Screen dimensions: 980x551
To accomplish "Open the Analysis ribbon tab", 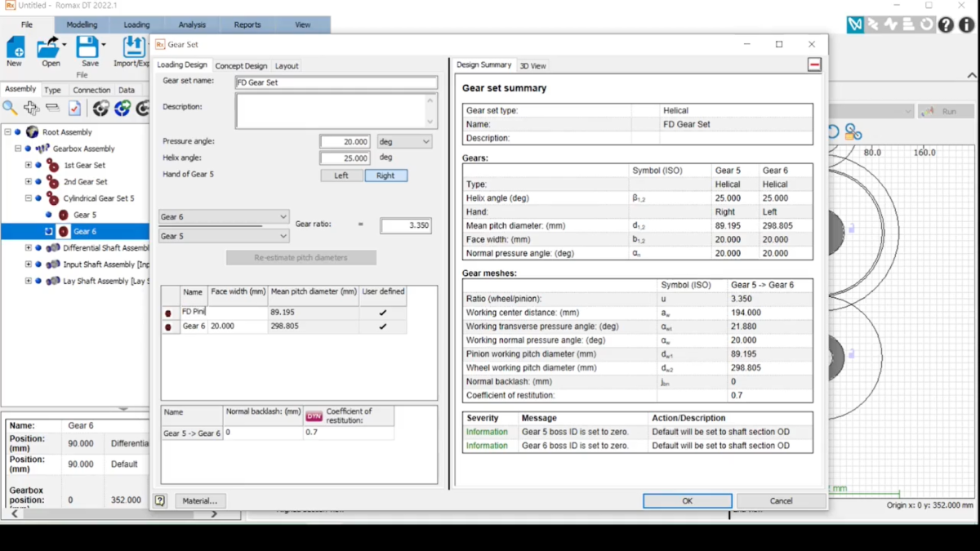I will (193, 25).
